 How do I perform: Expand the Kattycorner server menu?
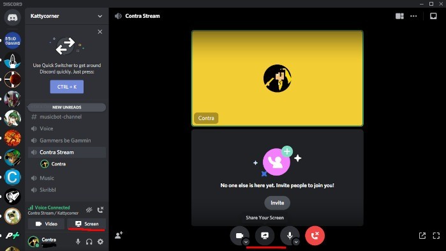(x=100, y=16)
